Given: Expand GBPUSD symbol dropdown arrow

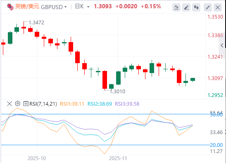Looking at the screenshot, I should 66,7.
